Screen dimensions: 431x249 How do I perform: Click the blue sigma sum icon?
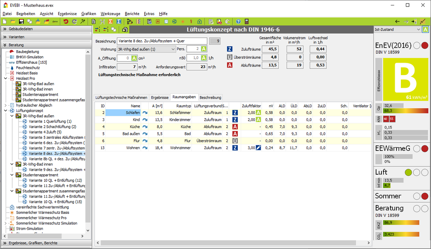coord(119,22)
